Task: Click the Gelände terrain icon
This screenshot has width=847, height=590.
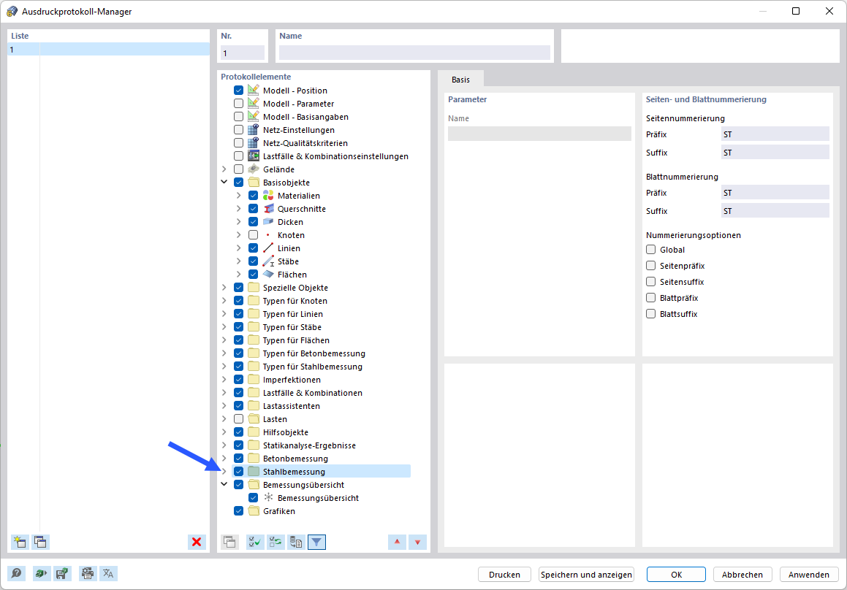Action: [x=254, y=169]
